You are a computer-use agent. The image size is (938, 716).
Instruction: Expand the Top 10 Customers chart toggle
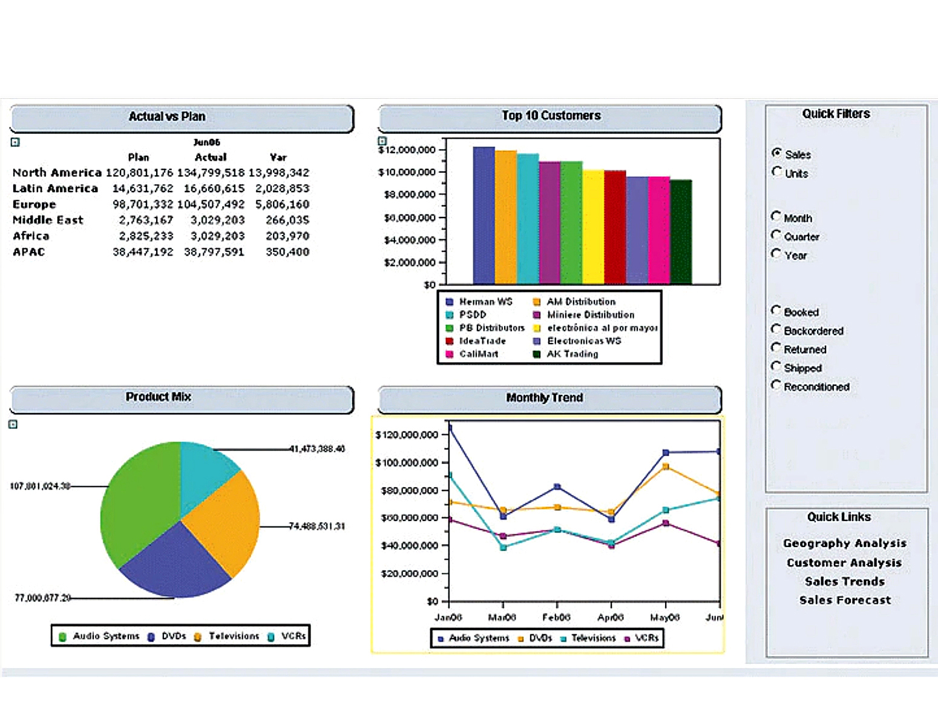(x=382, y=141)
